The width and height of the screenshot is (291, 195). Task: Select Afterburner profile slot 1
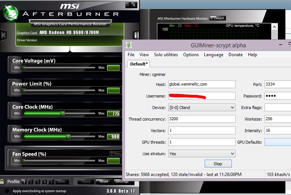coord(24,182)
